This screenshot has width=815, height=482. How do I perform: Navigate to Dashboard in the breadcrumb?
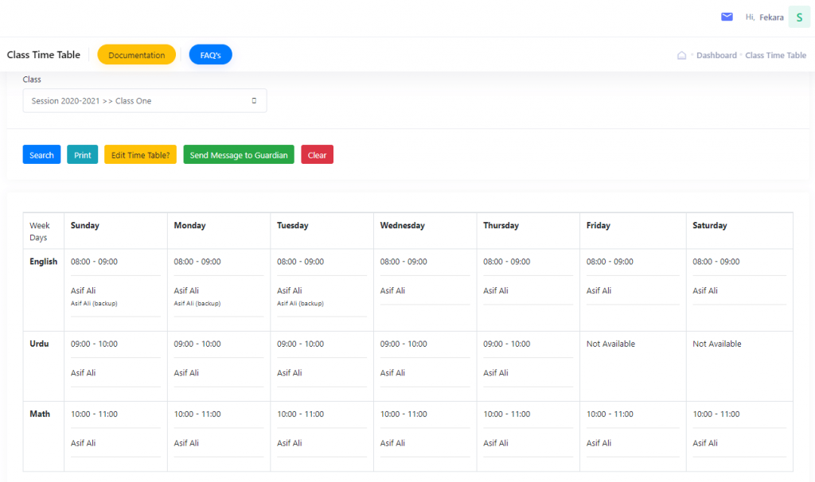pos(716,56)
